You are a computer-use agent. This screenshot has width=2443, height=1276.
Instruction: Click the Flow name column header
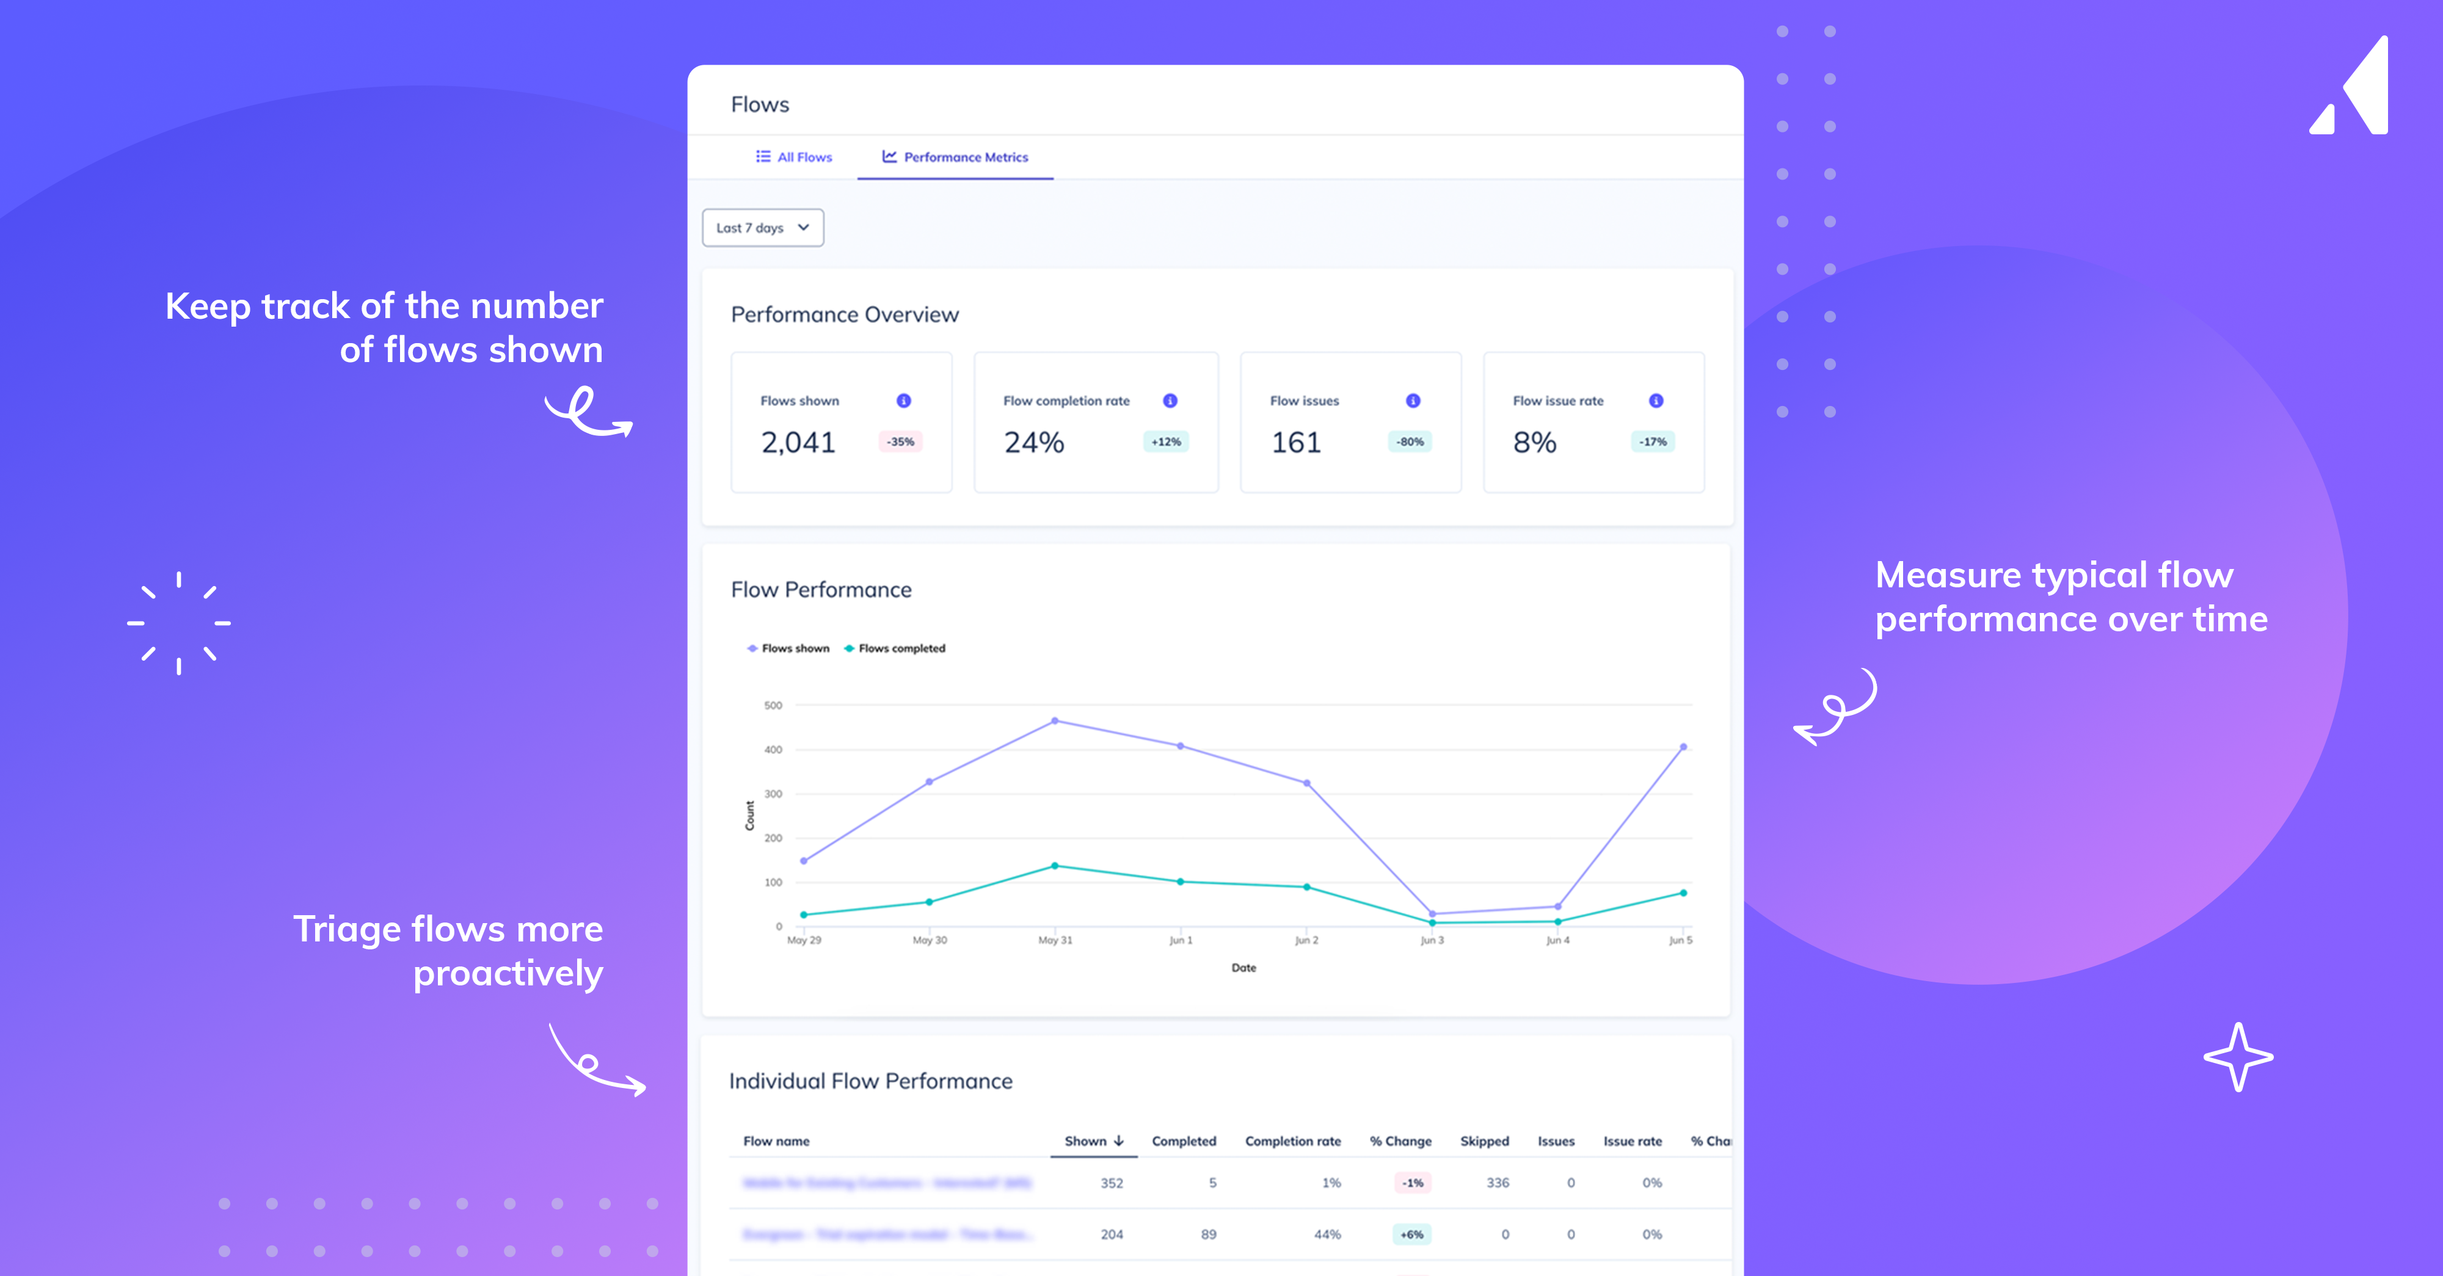point(777,1142)
